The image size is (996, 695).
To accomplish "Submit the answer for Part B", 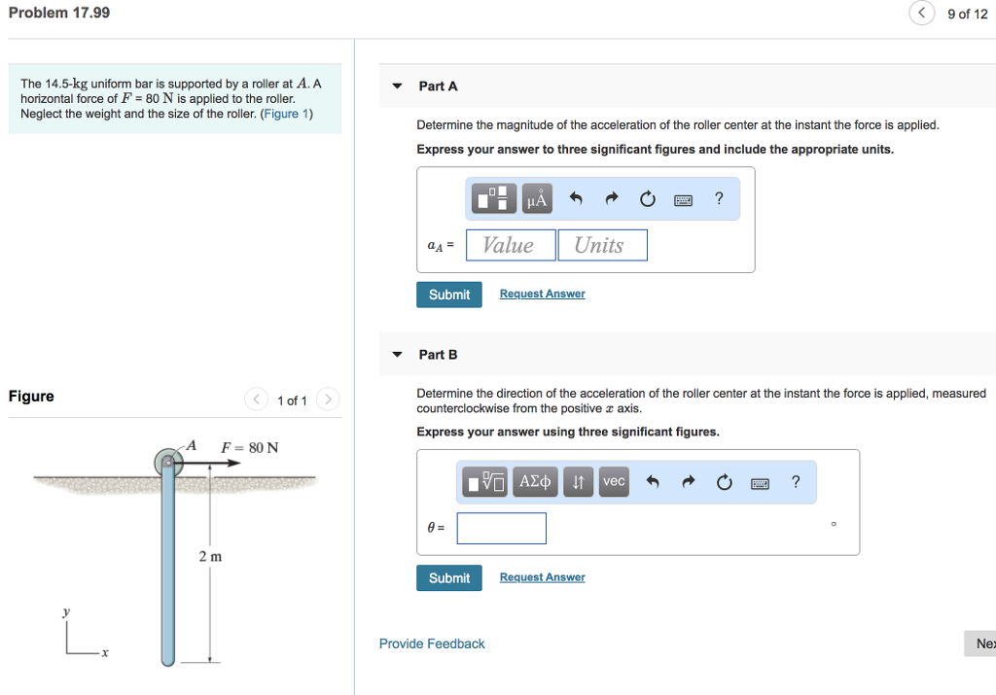I will [448, 577].
